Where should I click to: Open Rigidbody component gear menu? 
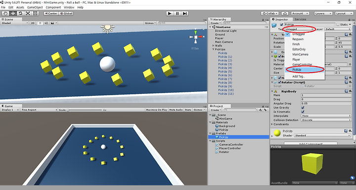[x=351, y=91]
